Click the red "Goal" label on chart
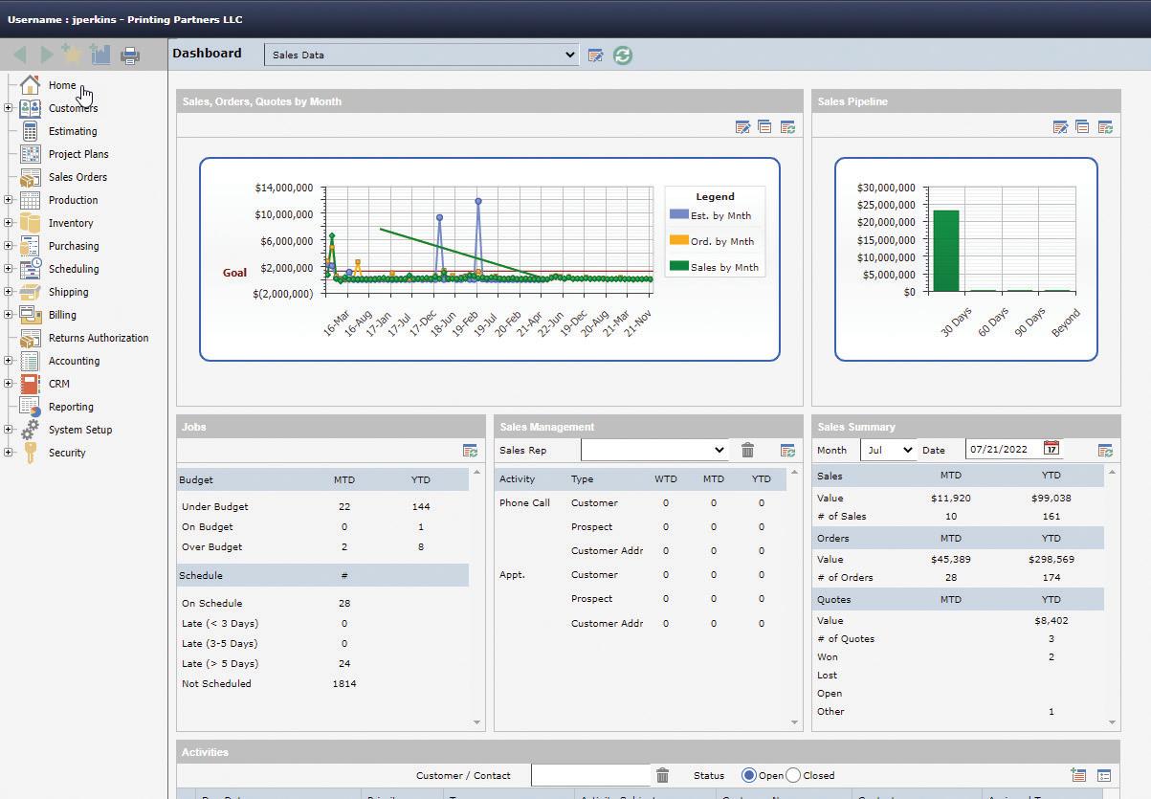 [x=234, y=273]
